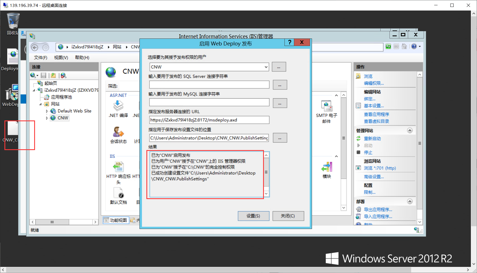Expand the Default Web Site tree node
The width and height of the screenshot is (477, 273).
tap(47, 111)
